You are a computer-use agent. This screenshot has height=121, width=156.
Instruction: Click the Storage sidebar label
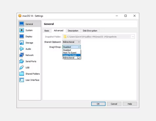(29, 43)
